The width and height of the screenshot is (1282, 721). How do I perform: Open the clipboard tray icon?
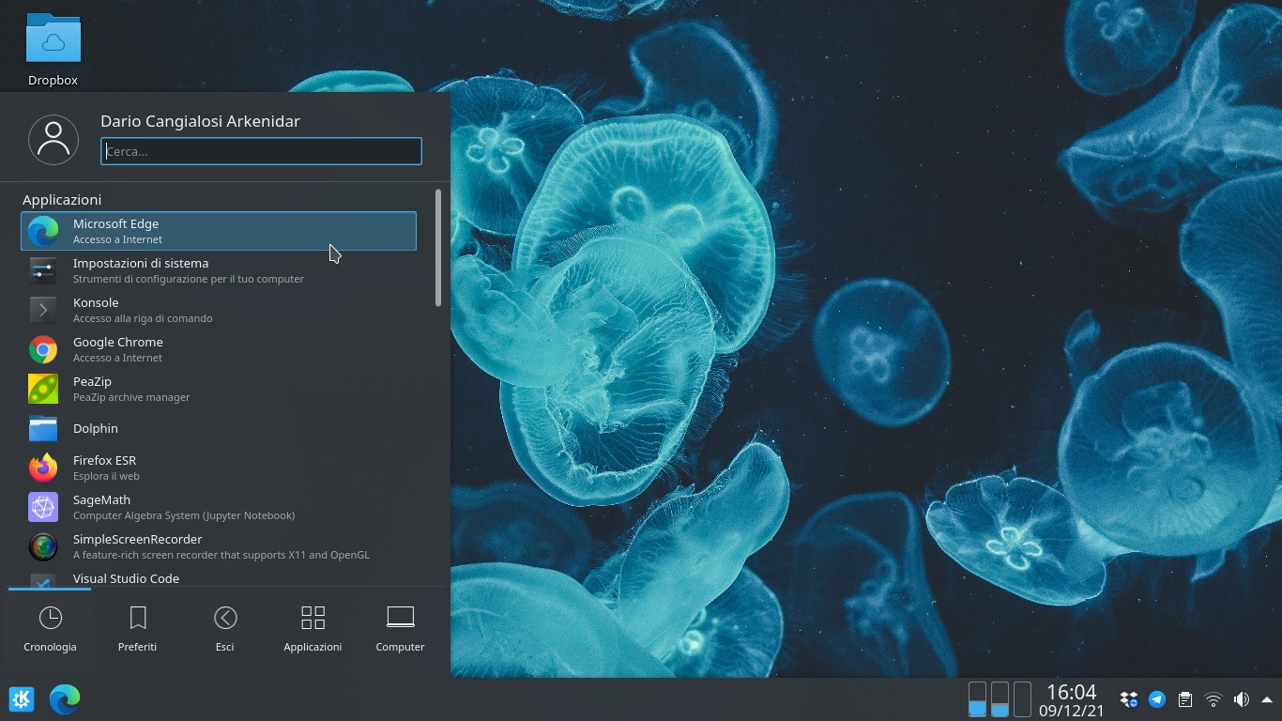pyautogui.click(x=1185, y=699)
